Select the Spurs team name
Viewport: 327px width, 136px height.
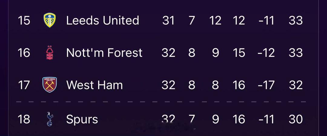[82, 120]
